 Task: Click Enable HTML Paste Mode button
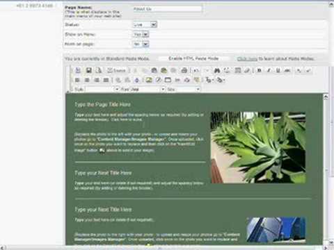pos(193,58)
